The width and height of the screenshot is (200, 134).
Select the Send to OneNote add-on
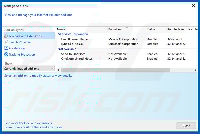(73, 54)
